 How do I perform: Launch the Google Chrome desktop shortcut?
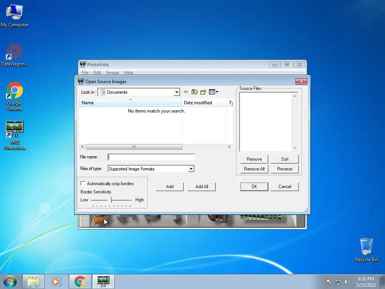click(15, 97)
